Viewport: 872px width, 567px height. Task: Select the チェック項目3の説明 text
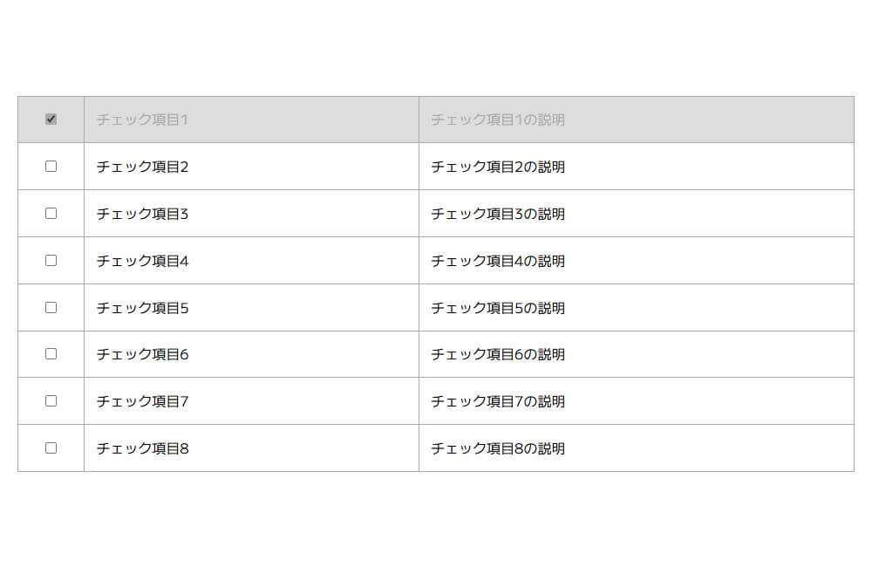pyautogui.click(x=497, y=214)
